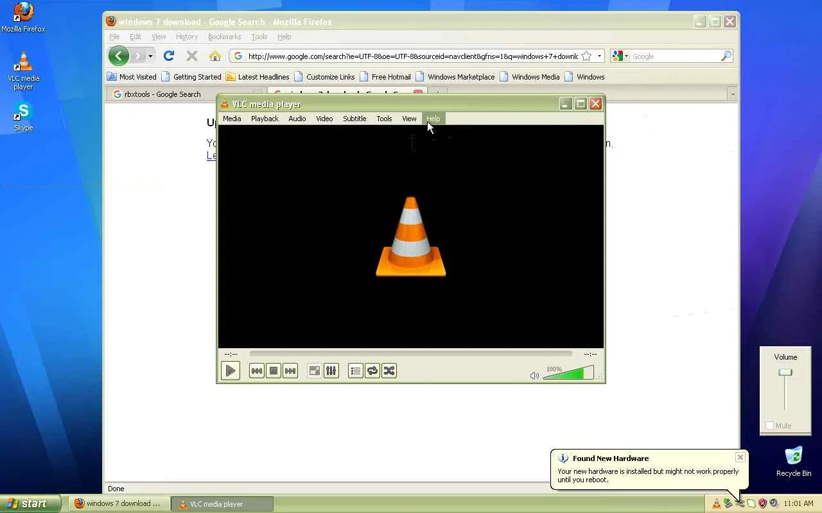Screen dimensions: 822x513
Task: Skip to next media in VLC
Action: [290, 371]
